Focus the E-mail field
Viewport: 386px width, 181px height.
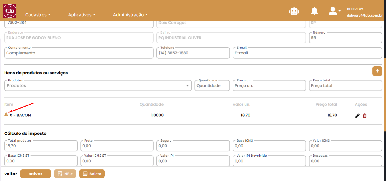click(307, 53)
